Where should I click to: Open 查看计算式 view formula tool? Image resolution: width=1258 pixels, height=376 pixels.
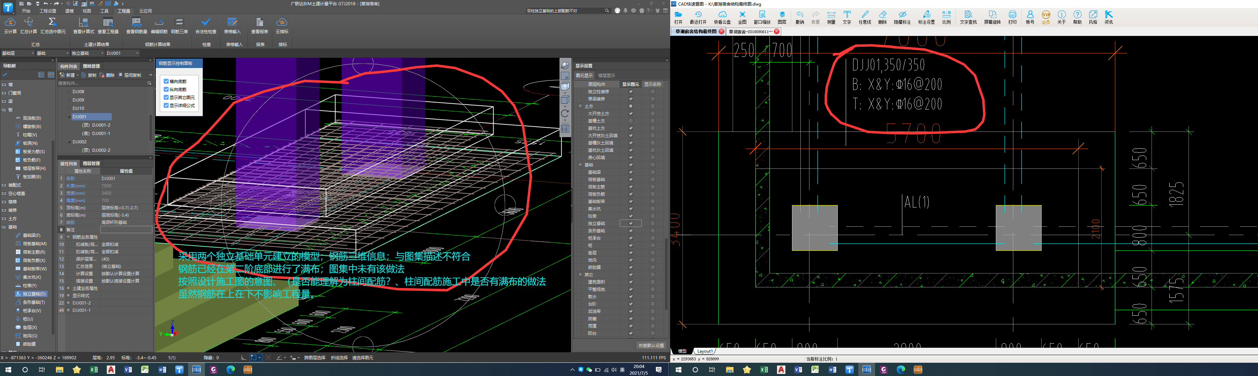[x=83, y=25]
